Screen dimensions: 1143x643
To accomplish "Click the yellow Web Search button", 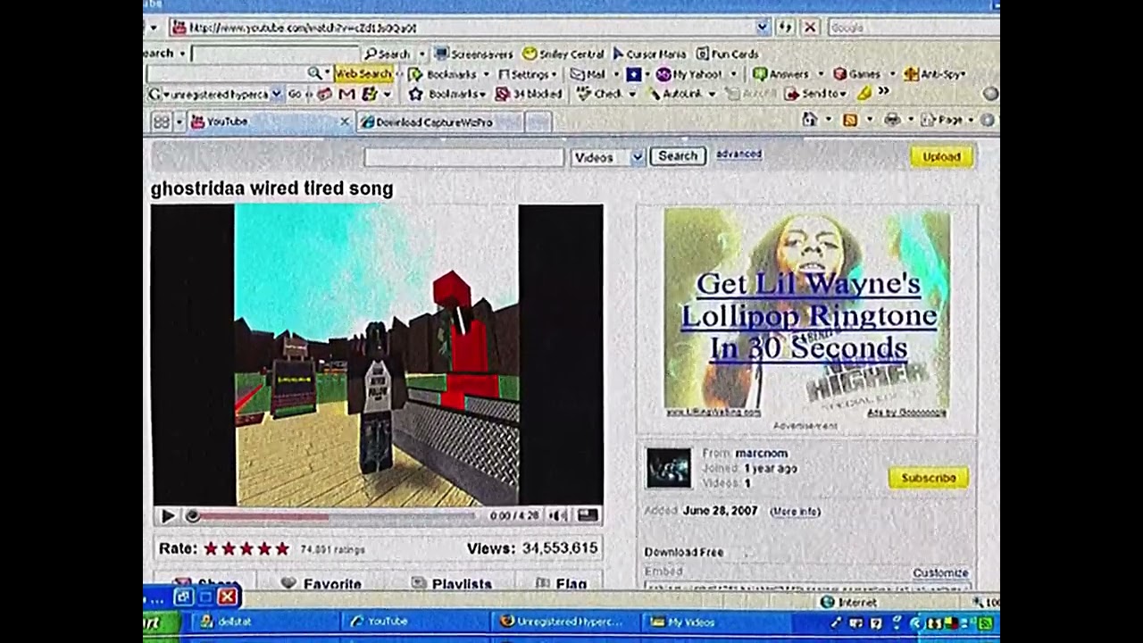I will (x=363, y=74).
